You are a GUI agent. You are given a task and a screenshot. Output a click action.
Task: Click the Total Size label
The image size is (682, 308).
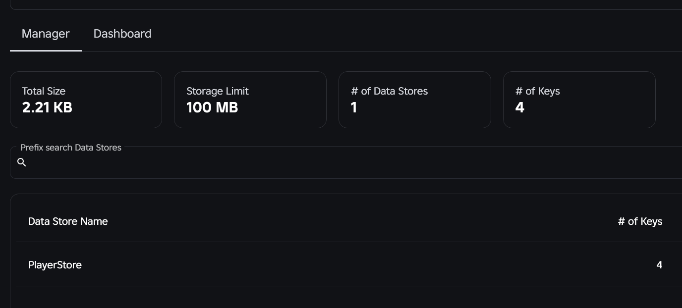[44, 91]
